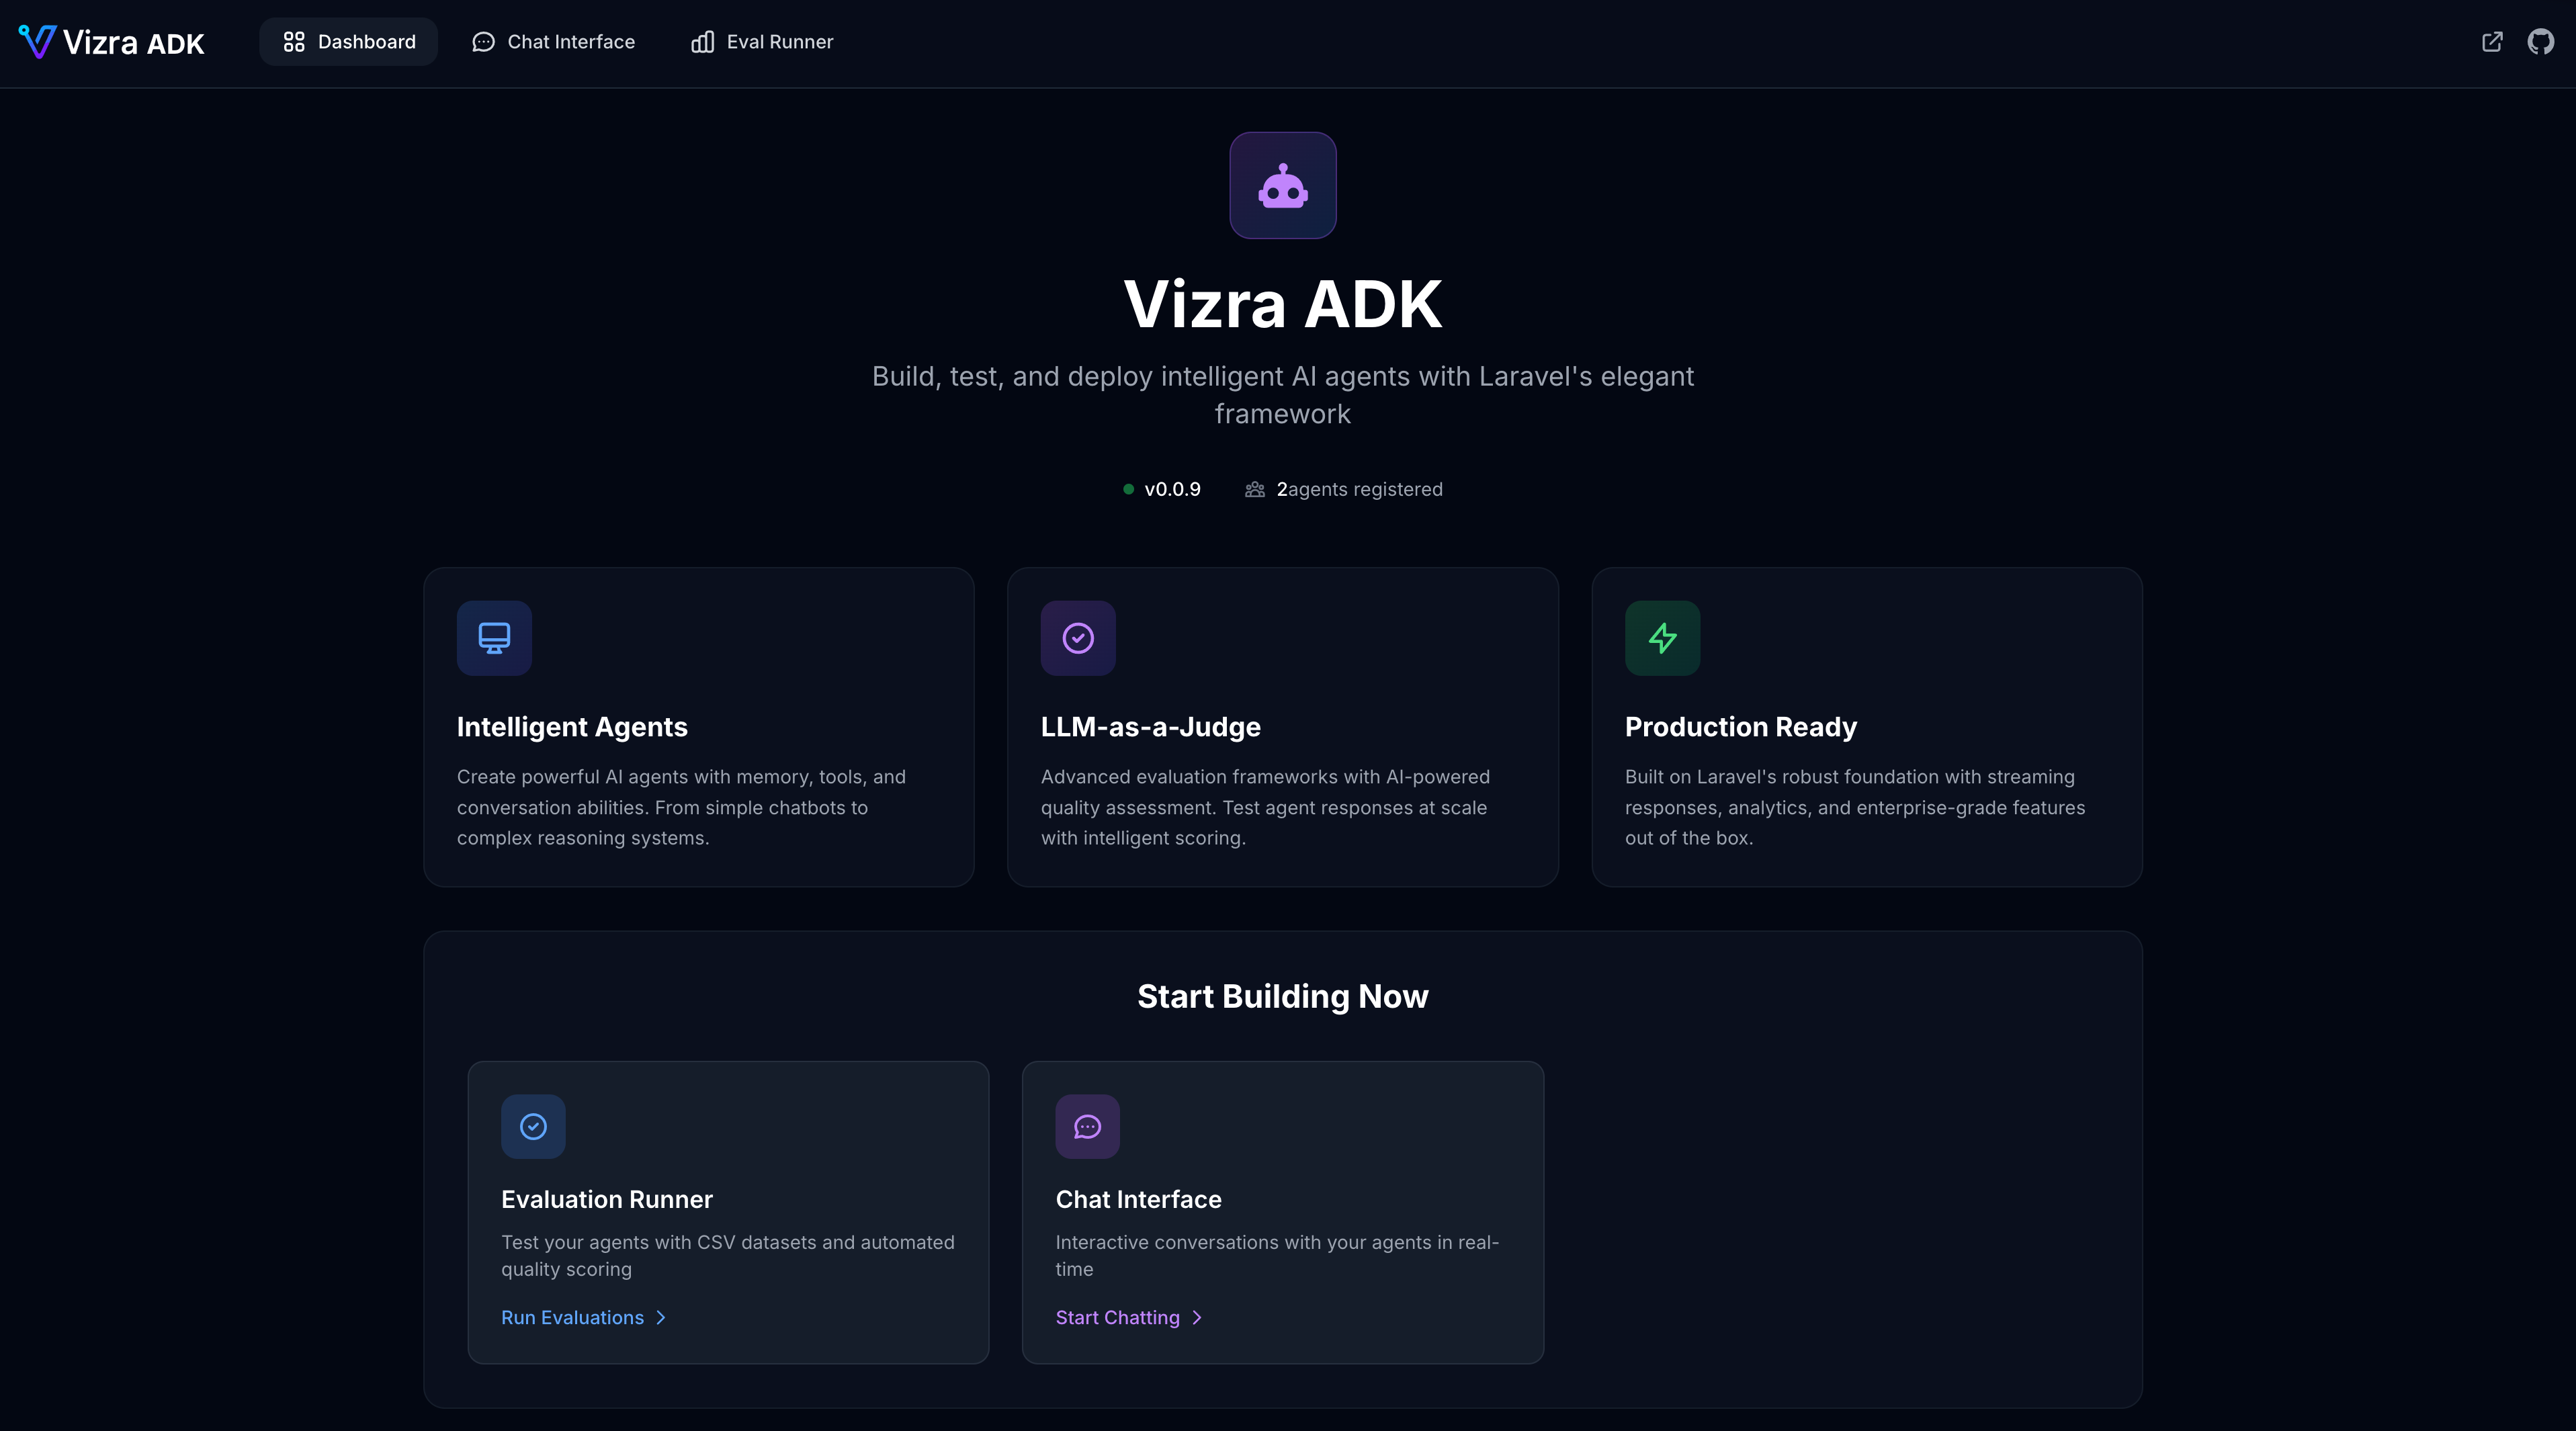This screenshot has height=1431, width=2576.
Task: Click the green status dot beside version
Action: (x=1128, y=489)
